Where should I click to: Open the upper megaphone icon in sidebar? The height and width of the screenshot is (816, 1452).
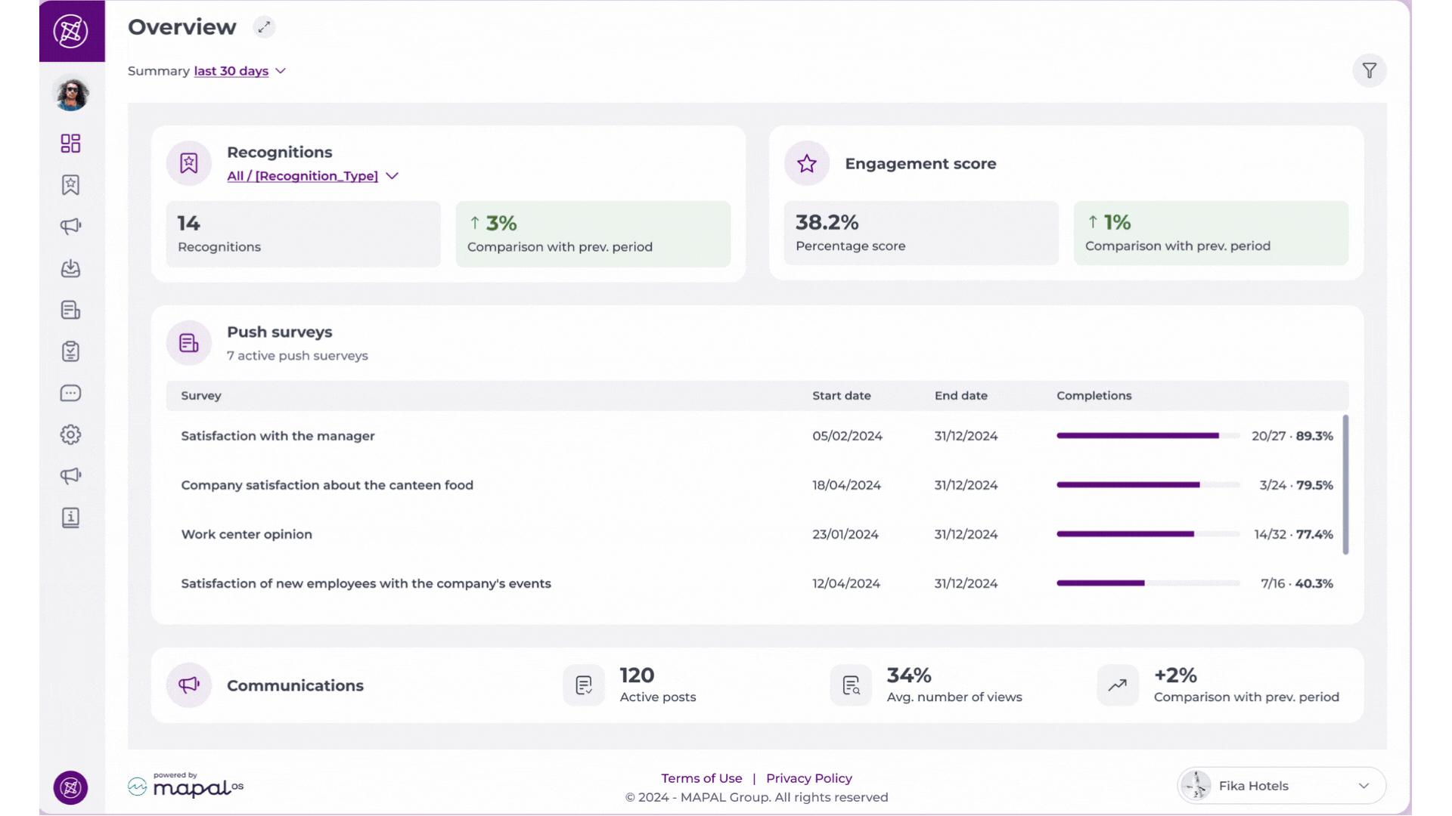(x=70, y=226)
